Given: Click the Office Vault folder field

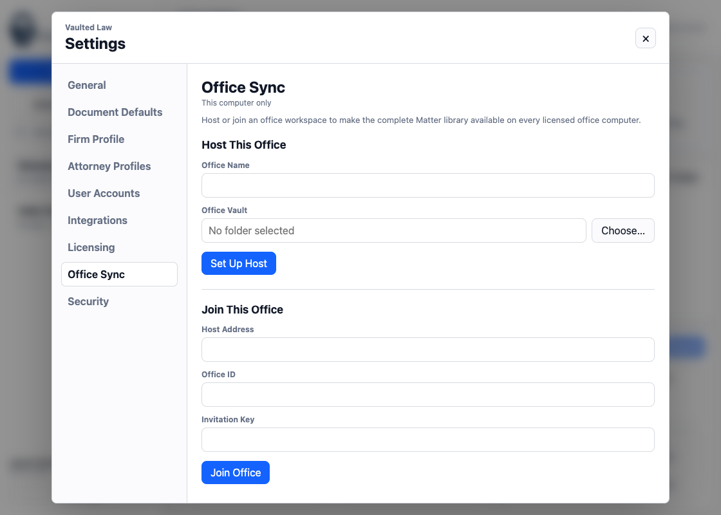Looking at the screenshot, I should (393, 230).
